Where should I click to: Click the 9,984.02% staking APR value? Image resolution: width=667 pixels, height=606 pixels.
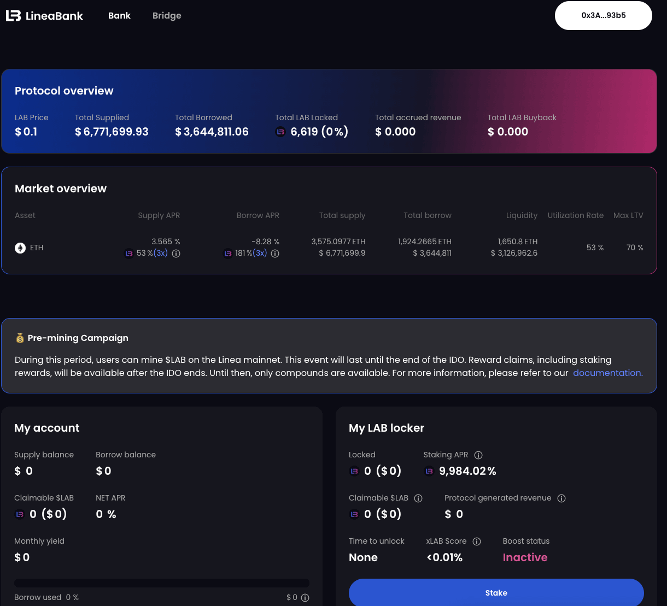coord(467,471)
